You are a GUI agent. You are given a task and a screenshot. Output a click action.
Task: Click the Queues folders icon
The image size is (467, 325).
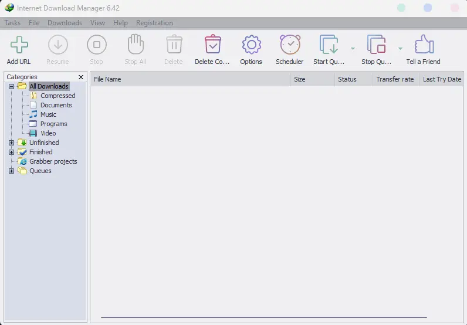[x=22, y=171]
